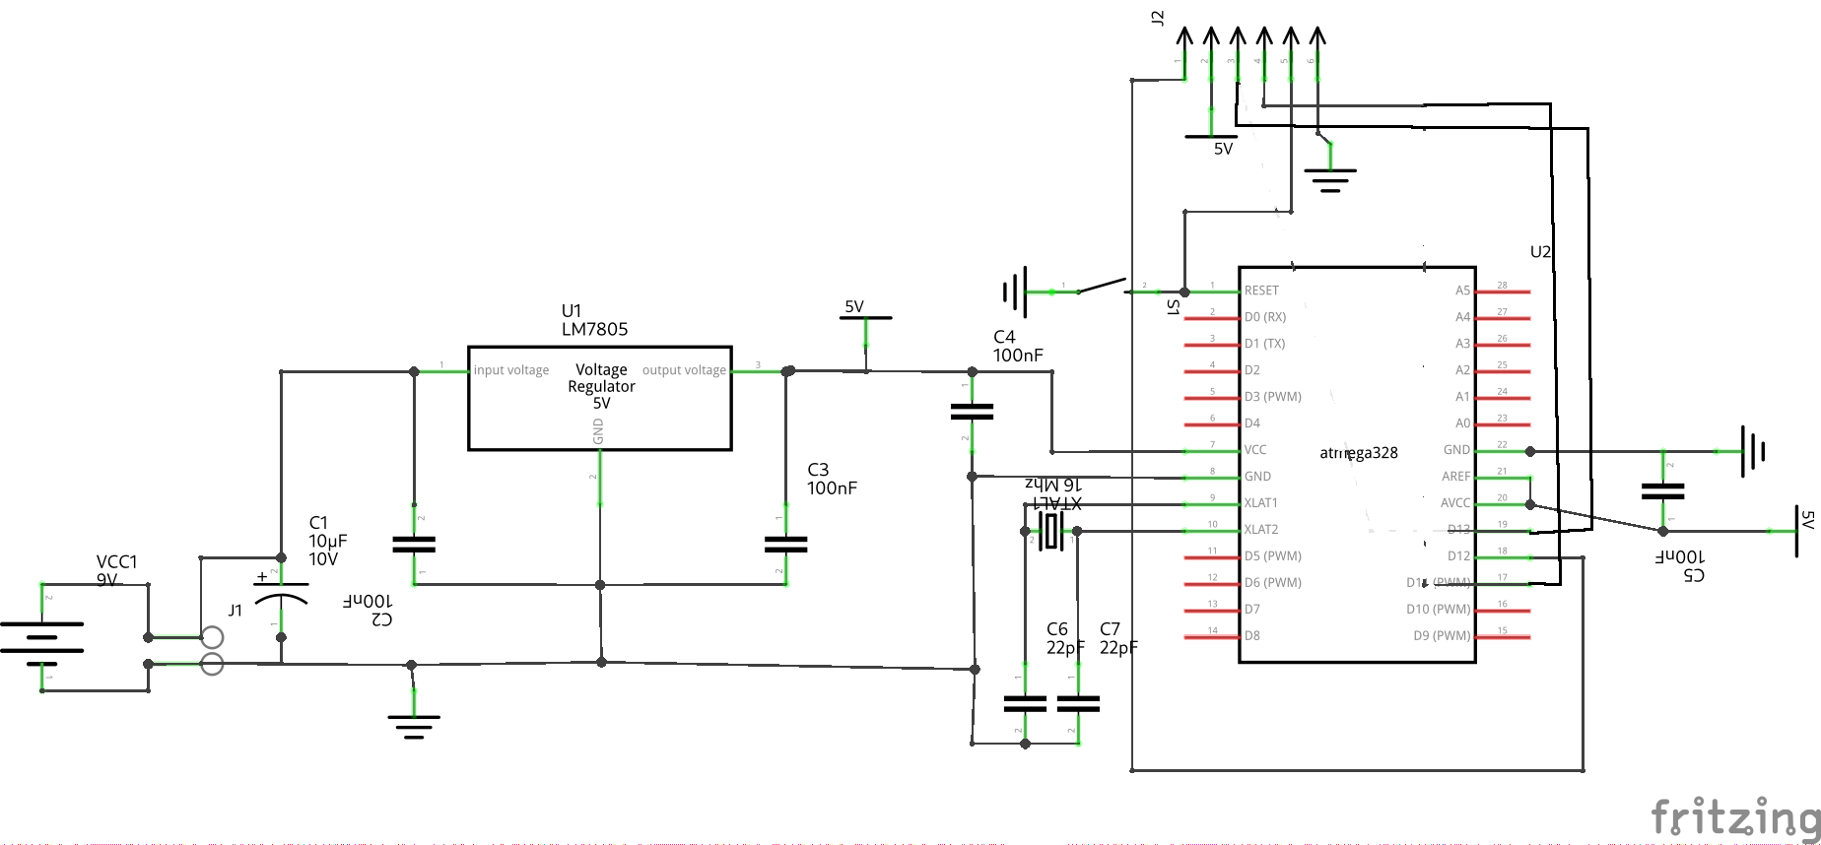
Task: Select capacitor C4 100nF symbol
Action: click(x=972, y=412)
